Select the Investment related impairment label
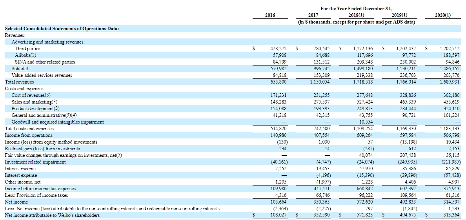 [x=35, y=162]
